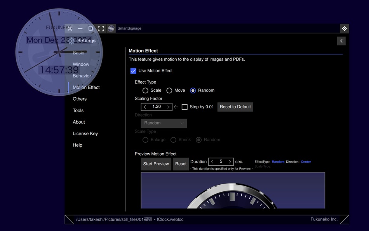Select the Scale effect type radio

click(145, 91)
